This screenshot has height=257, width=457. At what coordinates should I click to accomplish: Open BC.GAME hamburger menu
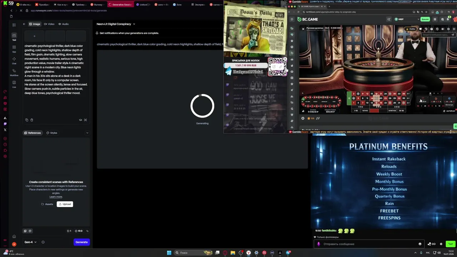click(292, 19)
